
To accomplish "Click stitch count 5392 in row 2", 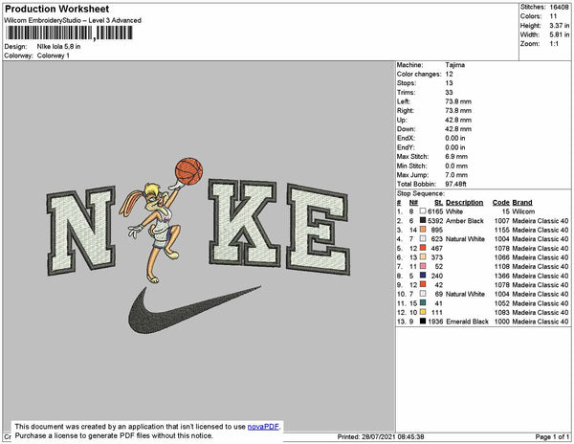I will click(435, 221).
